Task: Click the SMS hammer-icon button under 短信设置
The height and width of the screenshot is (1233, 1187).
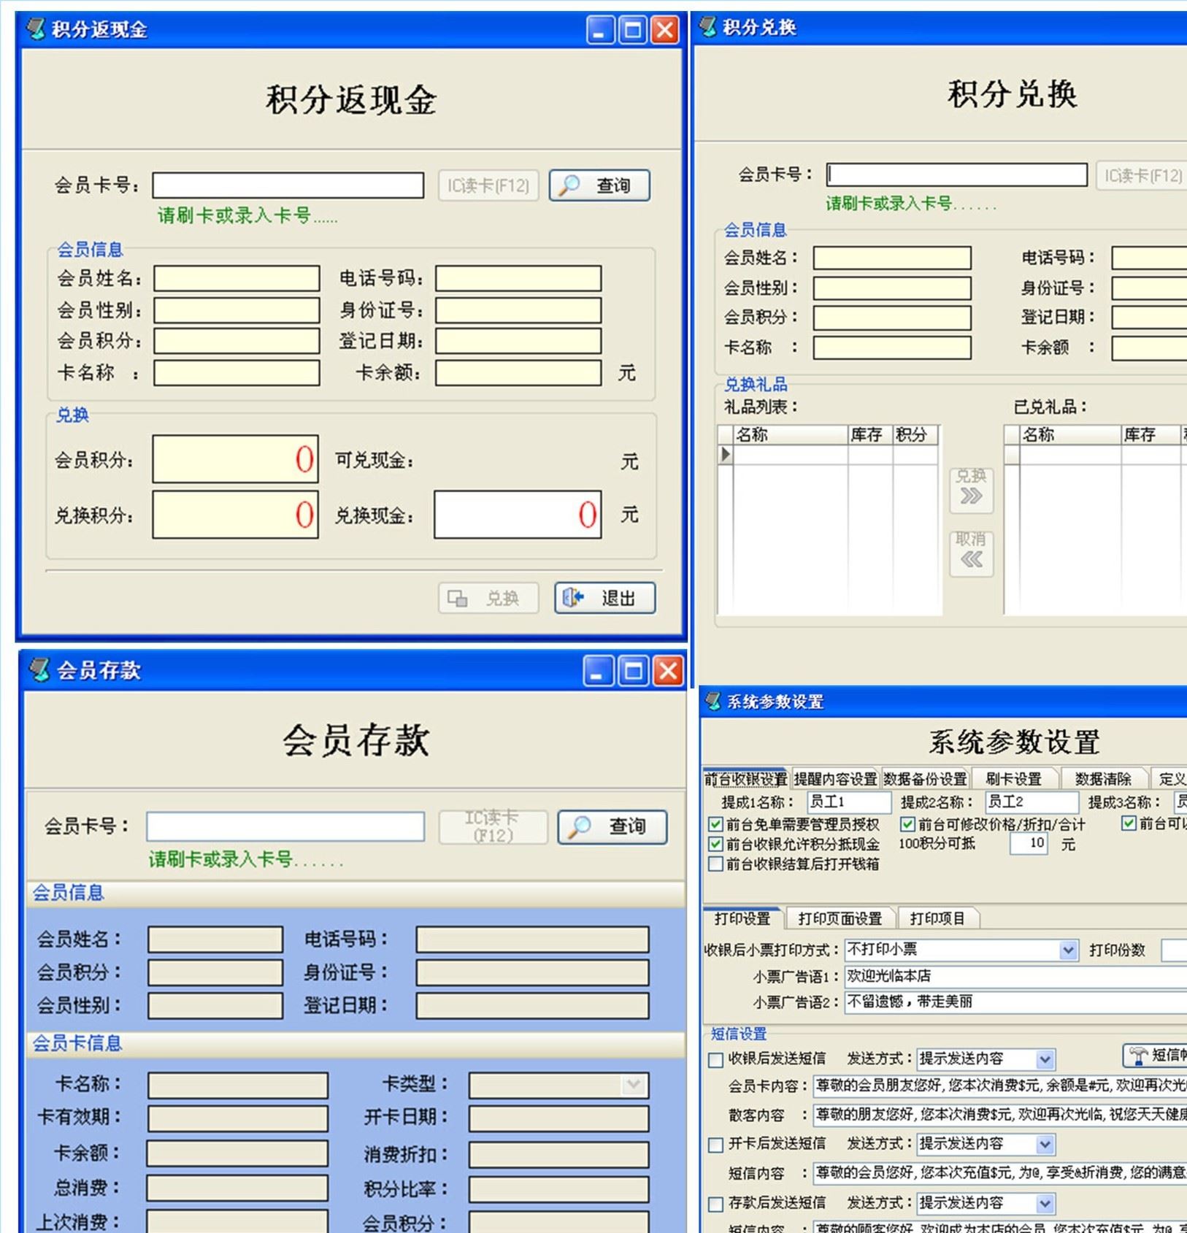Action: pyautogui.click(x=1155, y=1056)
